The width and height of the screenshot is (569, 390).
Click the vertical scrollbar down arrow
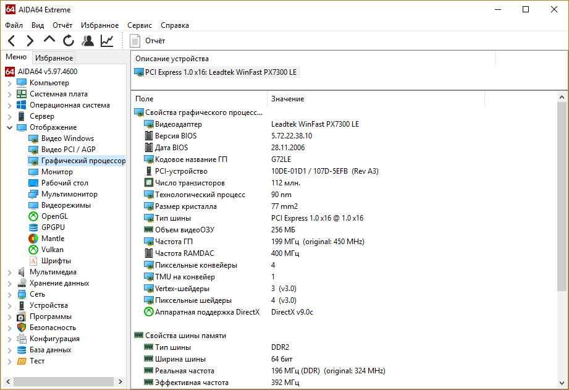pyautogui.click(x=562, y=383)
